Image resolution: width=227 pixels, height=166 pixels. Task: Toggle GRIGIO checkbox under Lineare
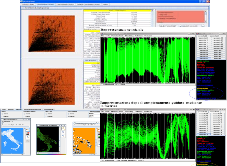click(x=3, y=114)
